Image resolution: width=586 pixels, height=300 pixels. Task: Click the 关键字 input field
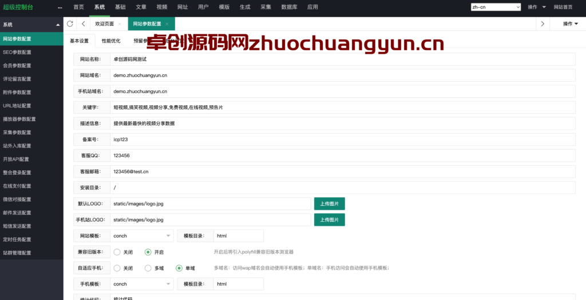click(343, 107)
